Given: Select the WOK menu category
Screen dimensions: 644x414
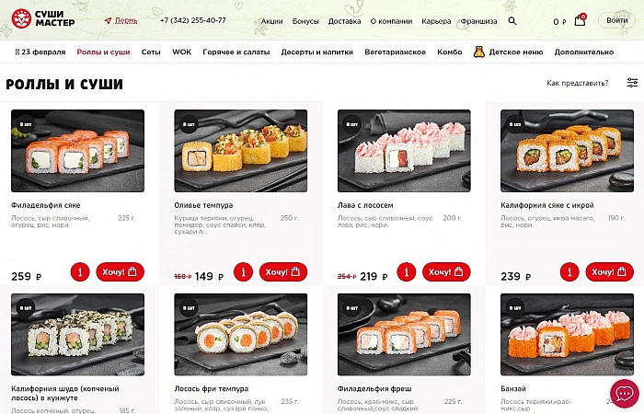Looking at the screenshot, I should click(x=181, y=52).
